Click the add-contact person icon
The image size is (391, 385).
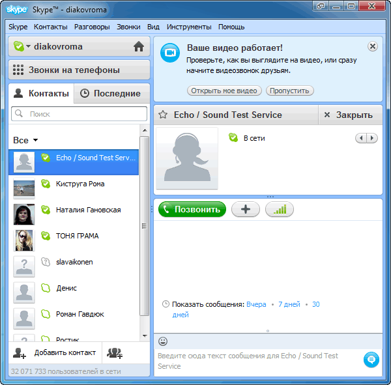[20, 353]
